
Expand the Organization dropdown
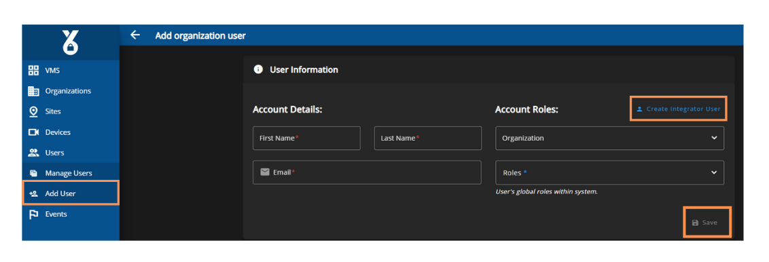609,138
